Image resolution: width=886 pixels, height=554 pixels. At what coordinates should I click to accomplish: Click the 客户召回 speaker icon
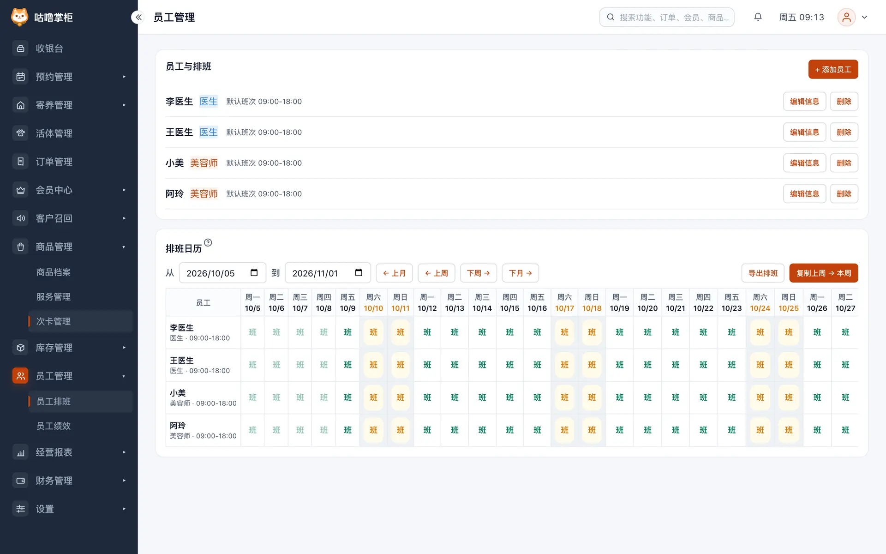pos(20,218)
